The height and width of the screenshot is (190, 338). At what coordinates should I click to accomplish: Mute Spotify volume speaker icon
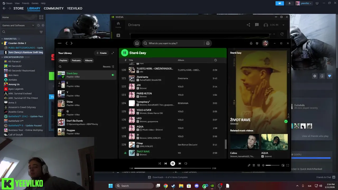[263, 165]
